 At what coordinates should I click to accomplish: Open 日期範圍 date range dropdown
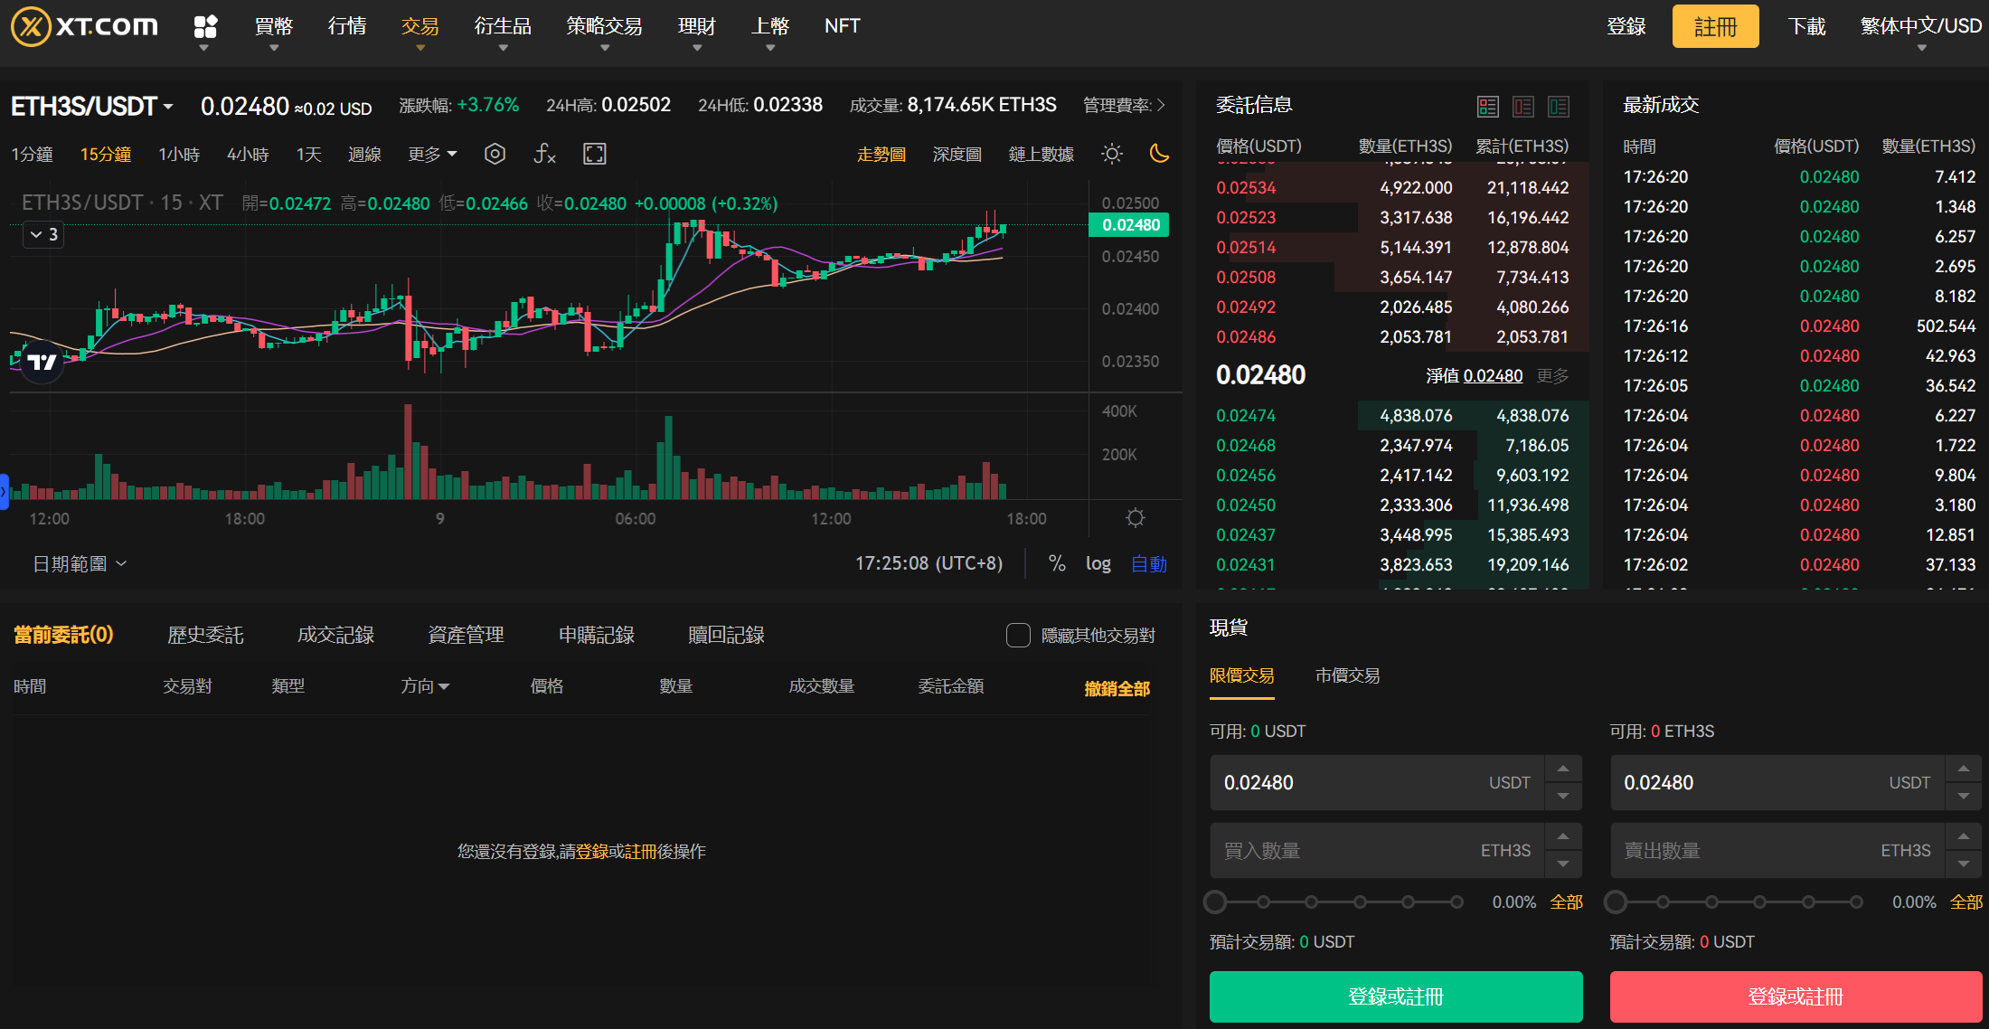[x=80, y=563]
